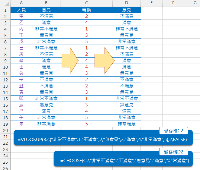Select column D header
This screenshot has width=200, height=170.
127,3
